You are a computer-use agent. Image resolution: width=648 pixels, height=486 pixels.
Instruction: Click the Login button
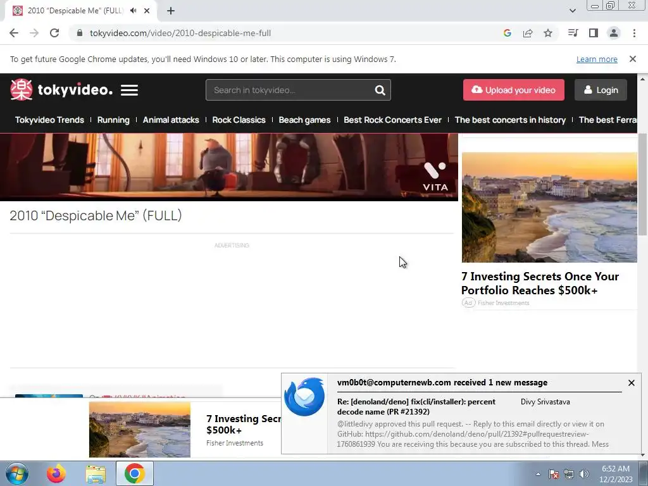pyautogui.click(x=601, y=90)
